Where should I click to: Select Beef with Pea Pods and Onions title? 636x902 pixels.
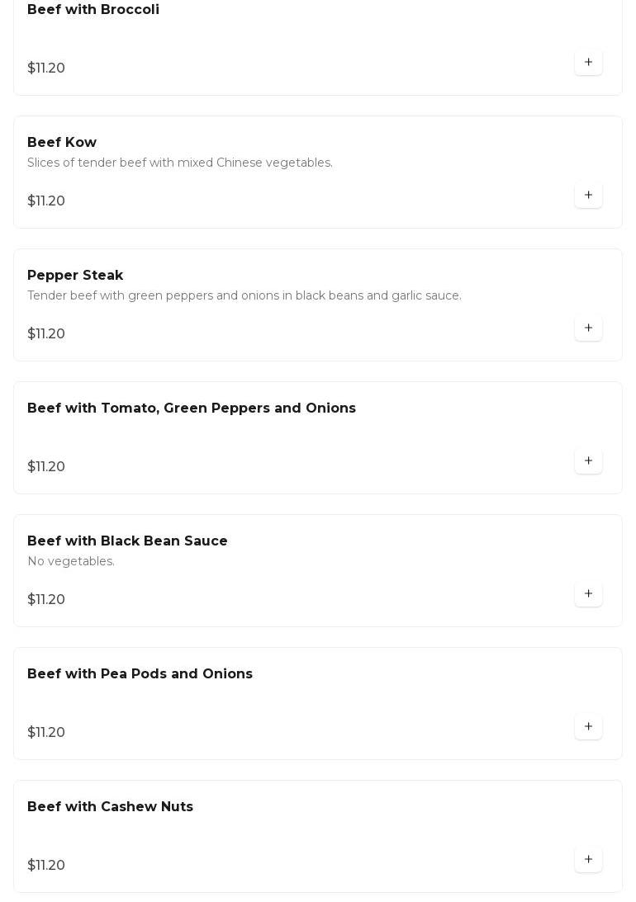click(140, 674)
